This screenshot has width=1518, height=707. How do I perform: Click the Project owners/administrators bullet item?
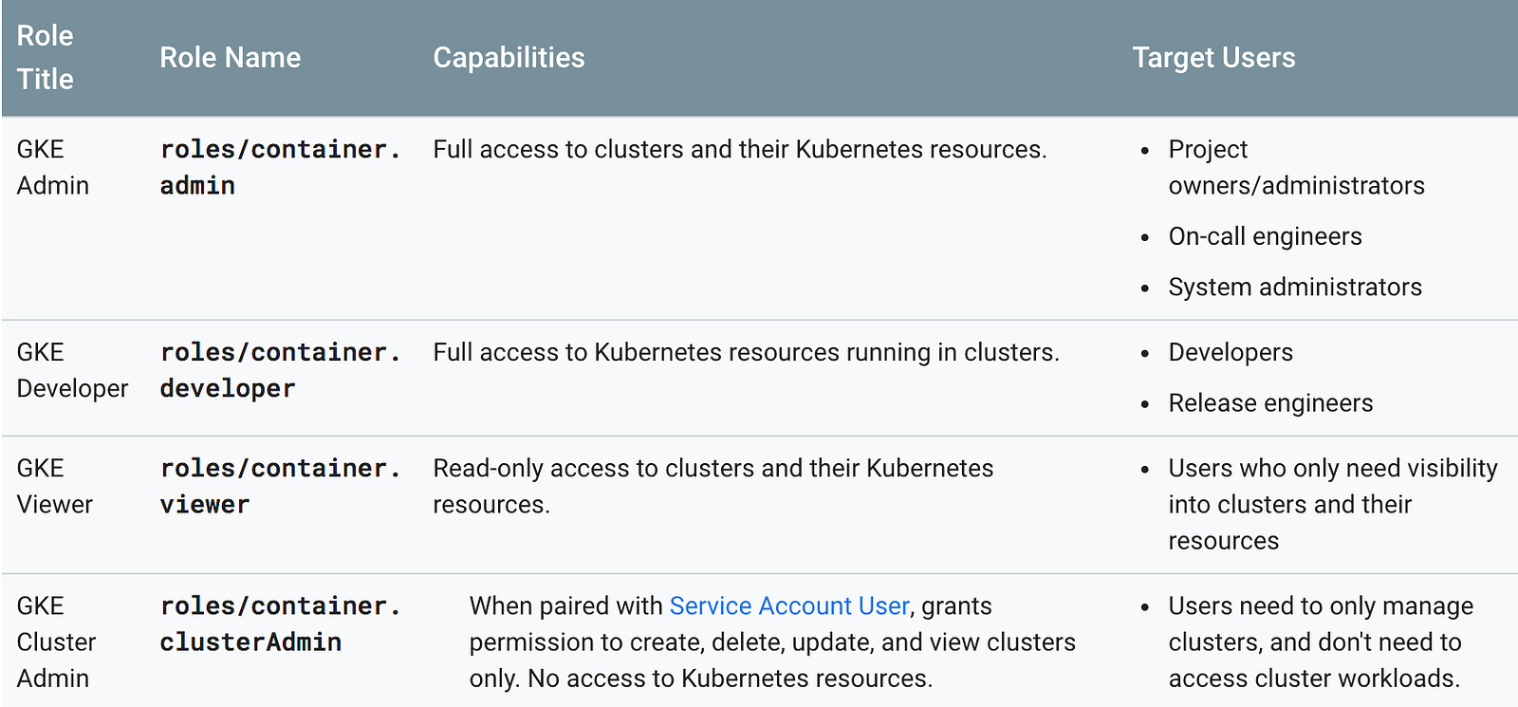pyautogui.click(x=1296, y=167)
